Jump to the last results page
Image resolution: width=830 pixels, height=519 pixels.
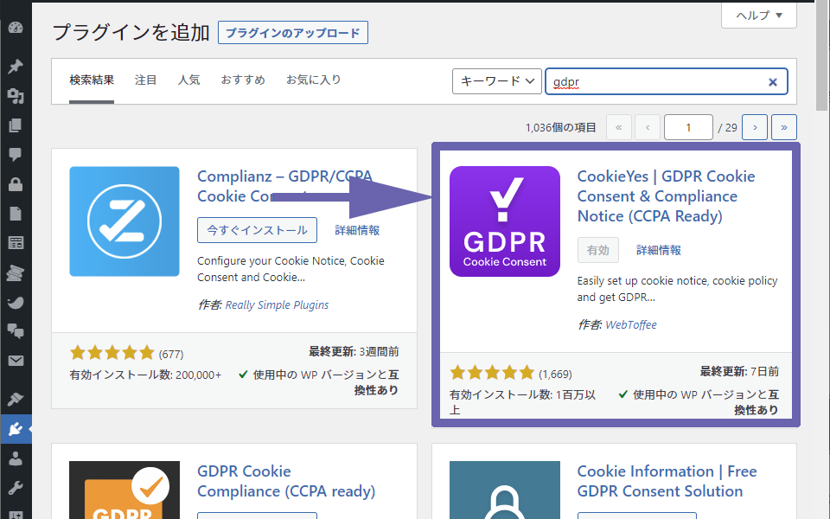click(784, 128)
